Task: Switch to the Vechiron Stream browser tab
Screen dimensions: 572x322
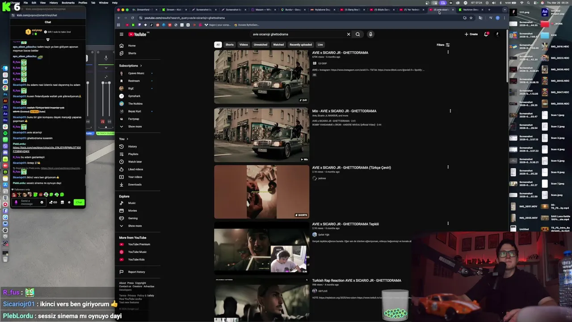Action: 470,9
